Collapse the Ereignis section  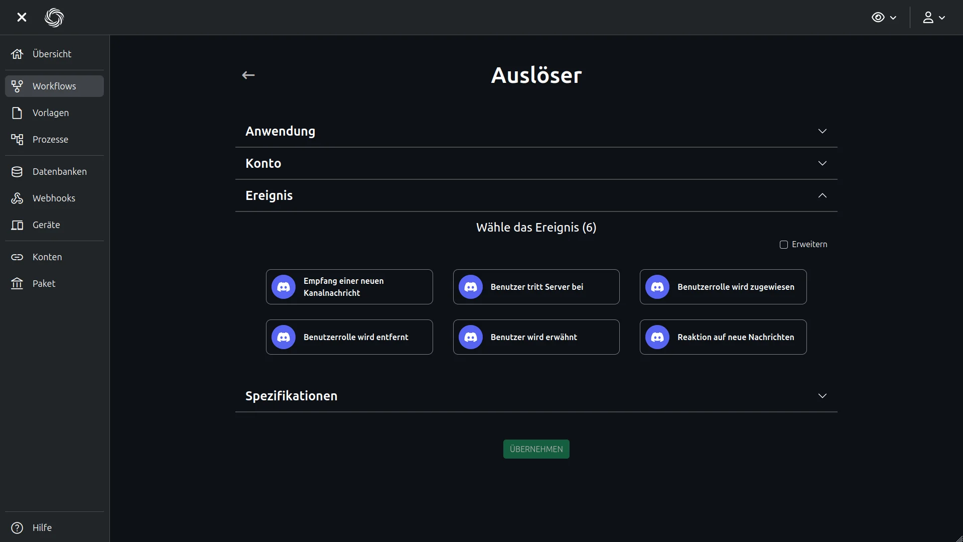[x=536, y=195]
